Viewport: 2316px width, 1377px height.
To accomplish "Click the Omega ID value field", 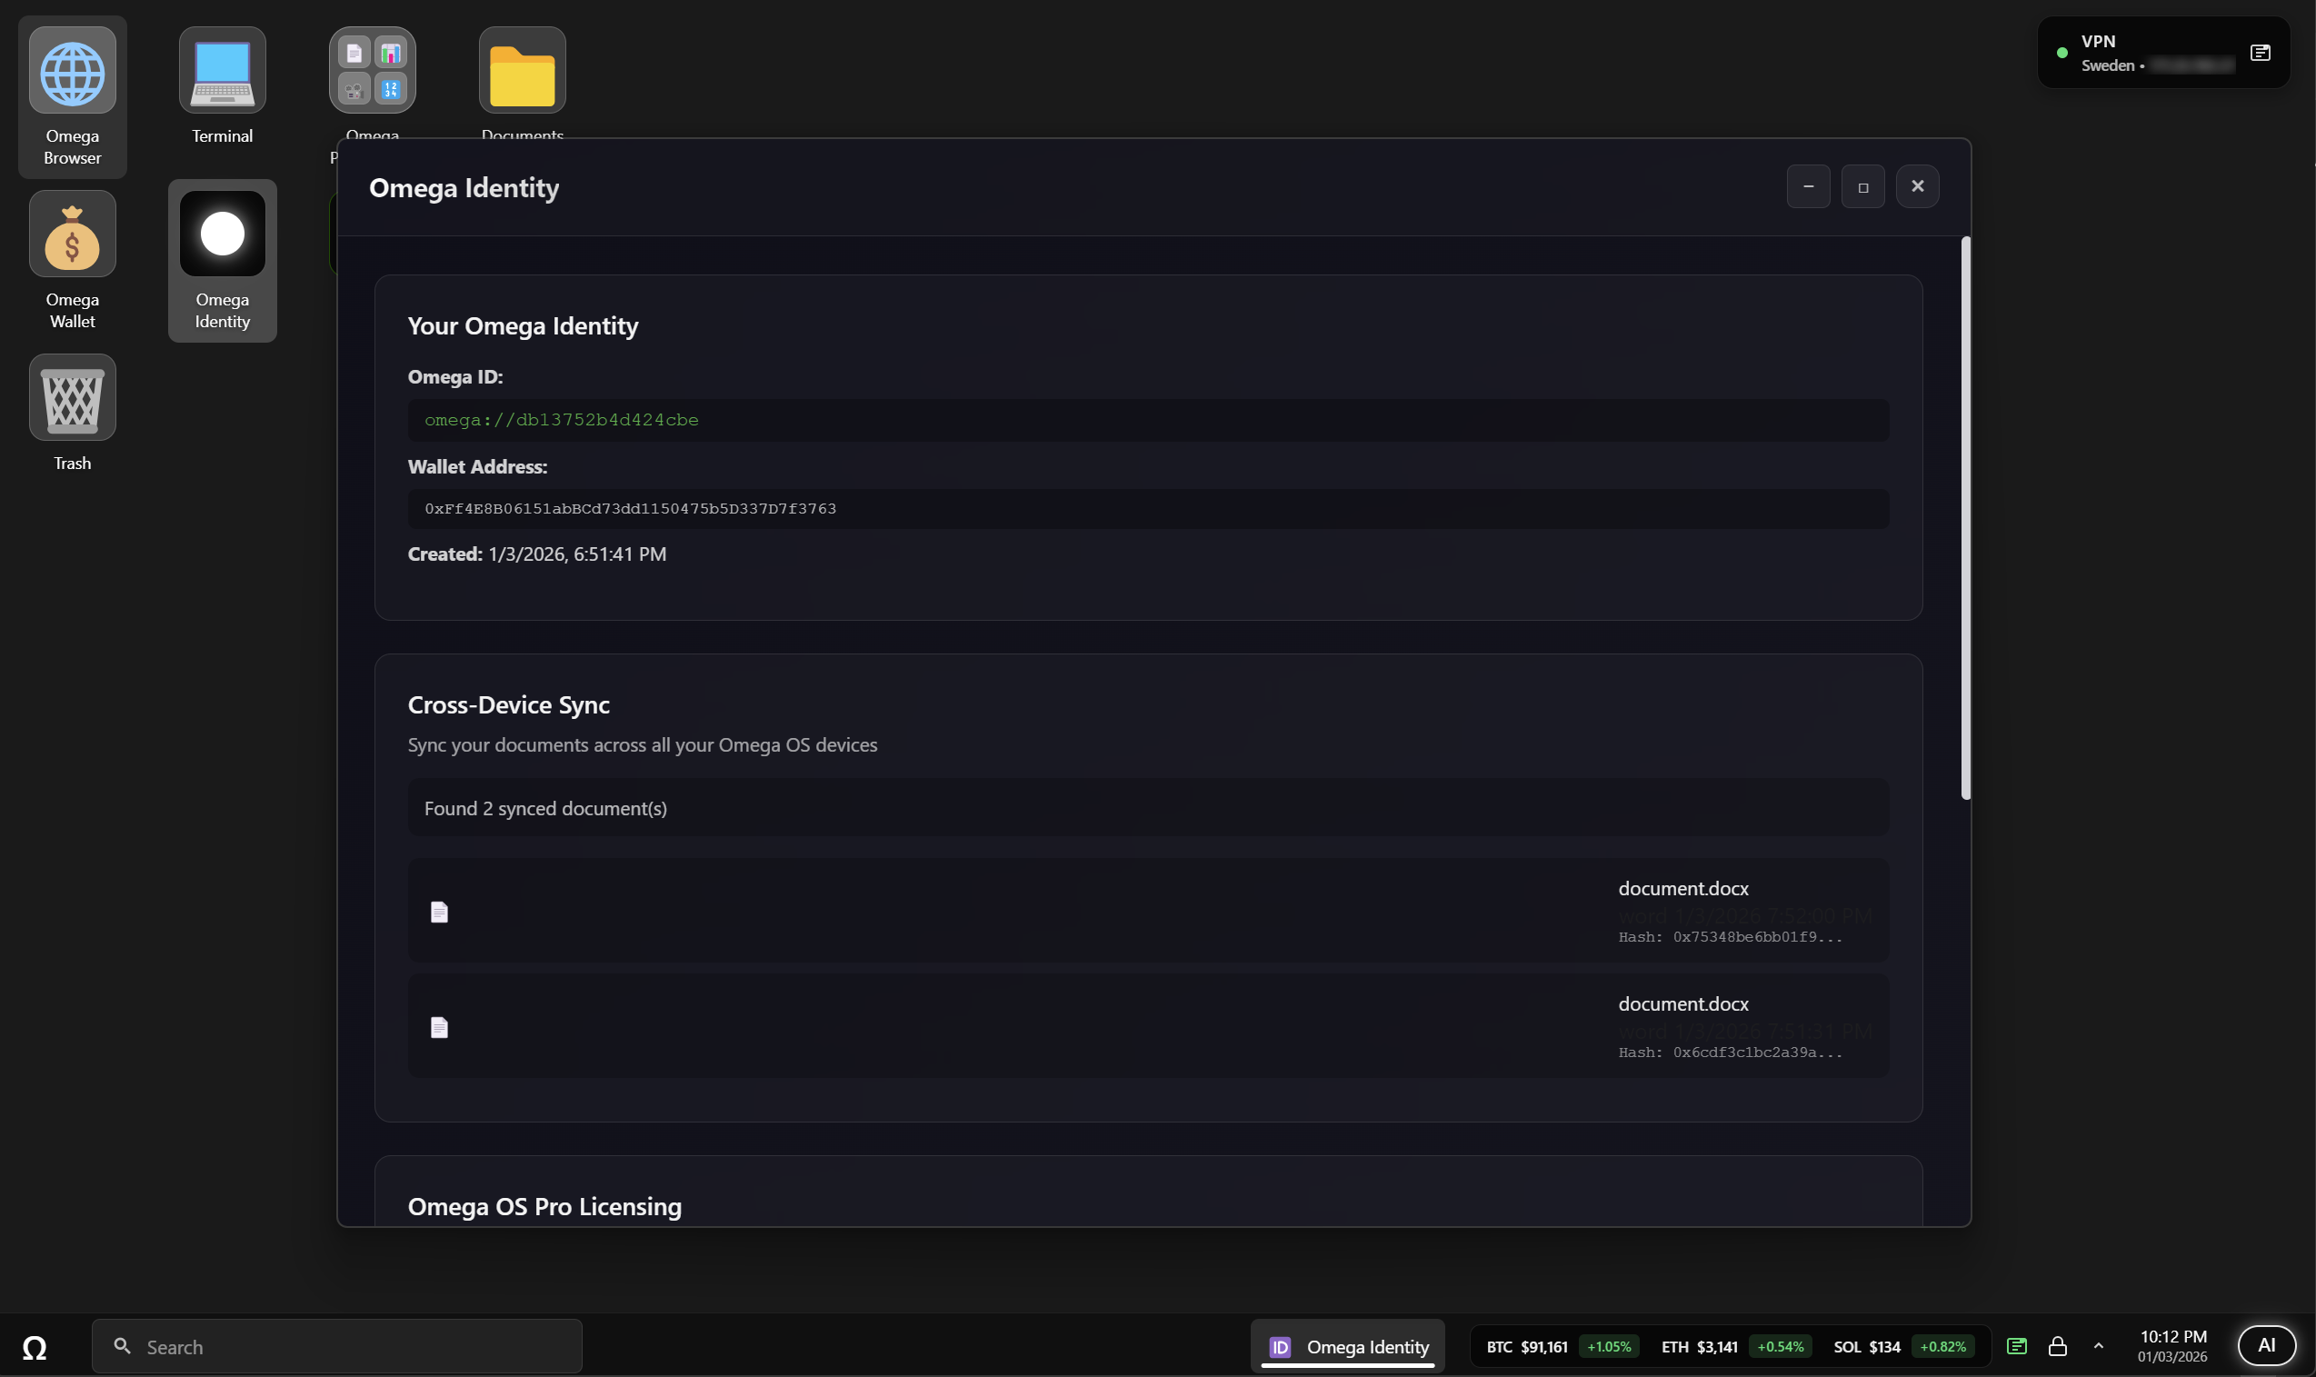I will pyautogui.click(x=1149, y=419).
